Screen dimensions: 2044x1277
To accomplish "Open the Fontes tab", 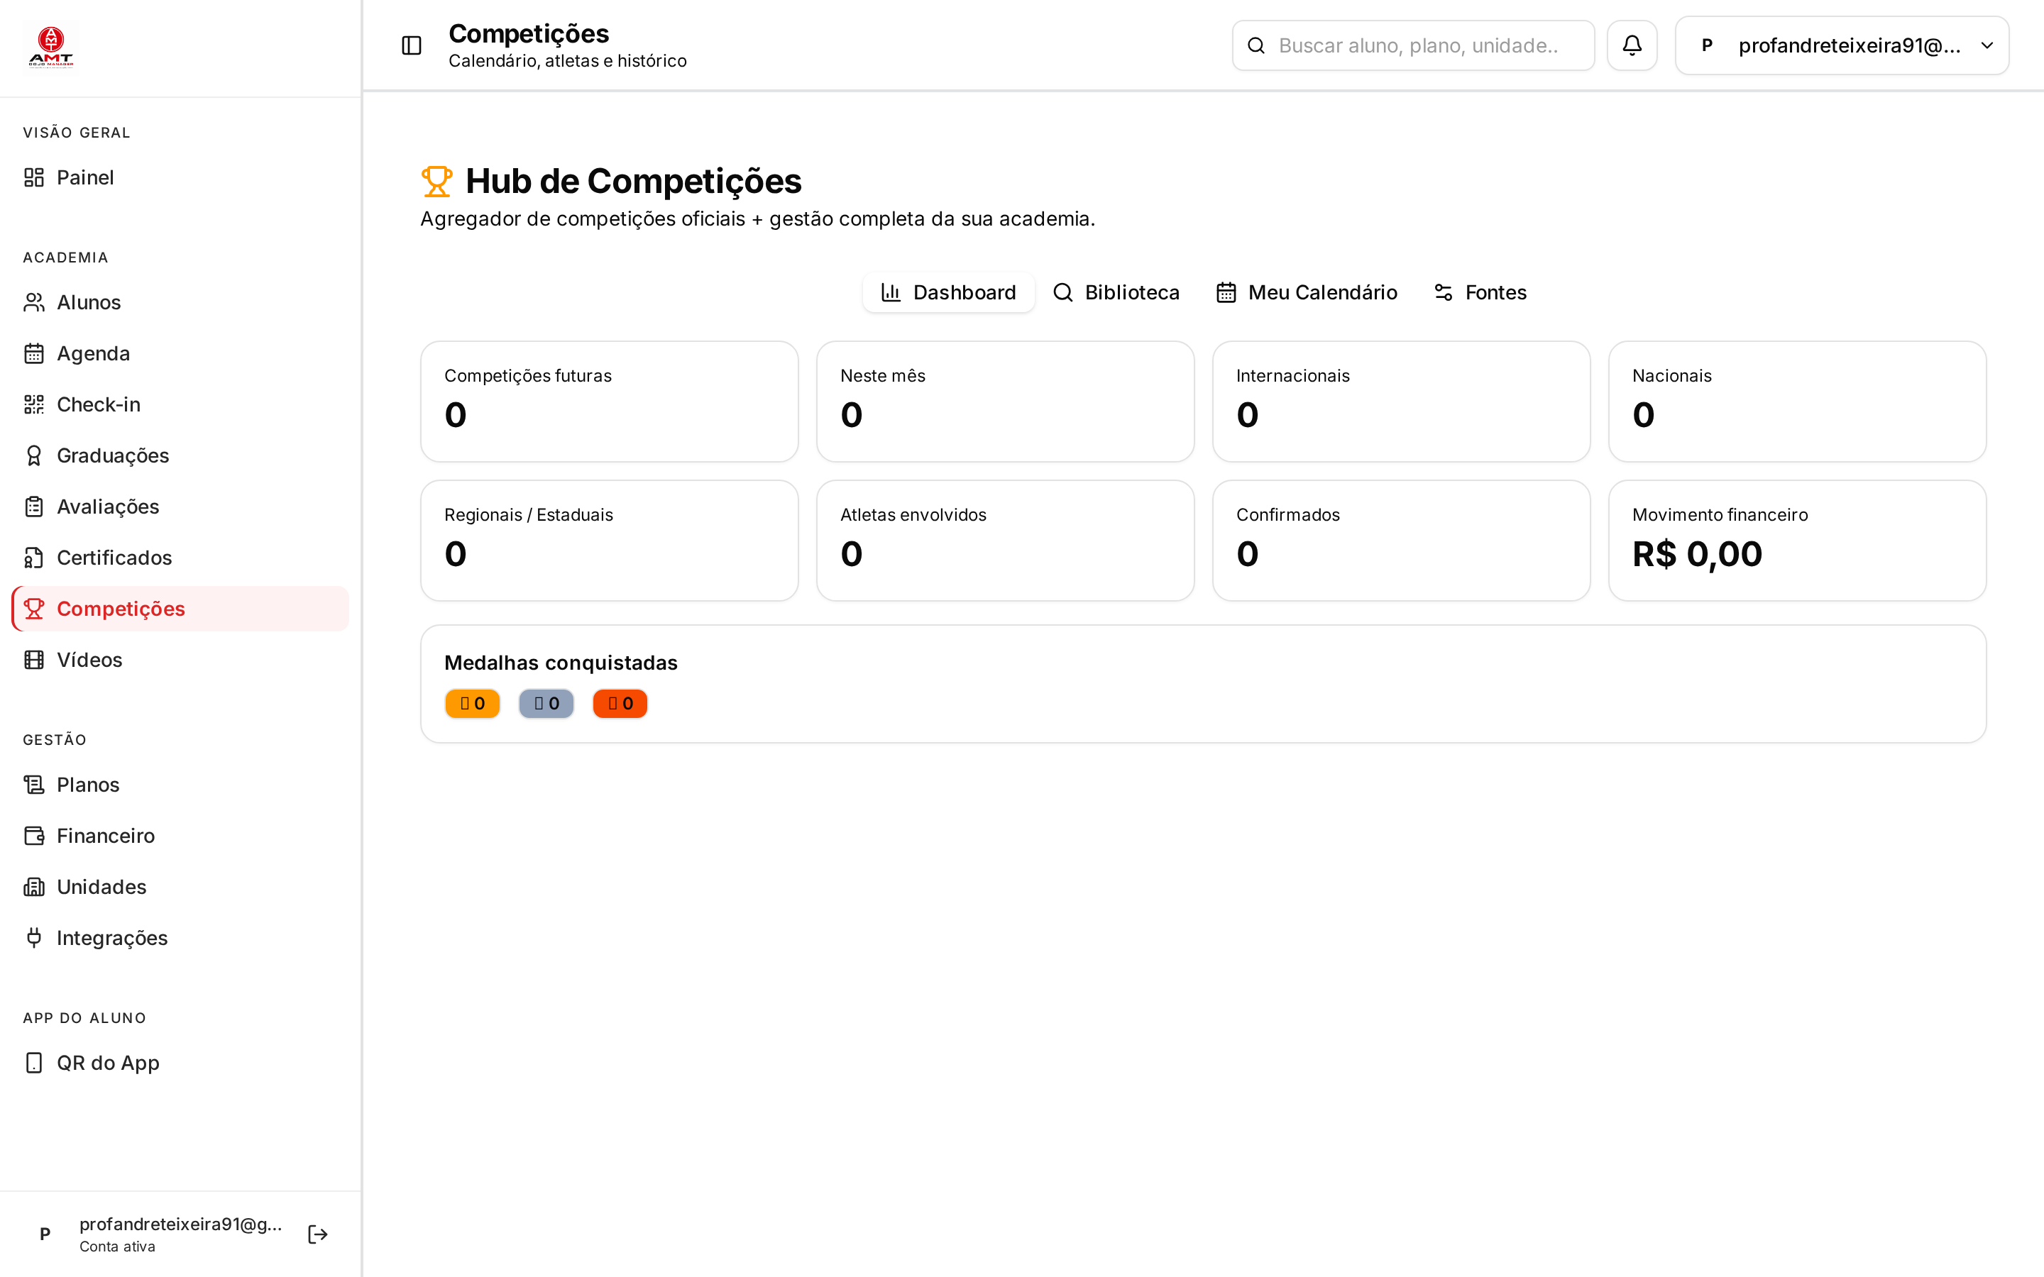I will [1480, 292].
